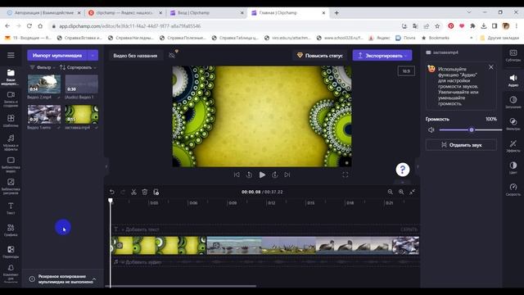
Task: Click the Import media button
Action: click(x=57, y=55)
